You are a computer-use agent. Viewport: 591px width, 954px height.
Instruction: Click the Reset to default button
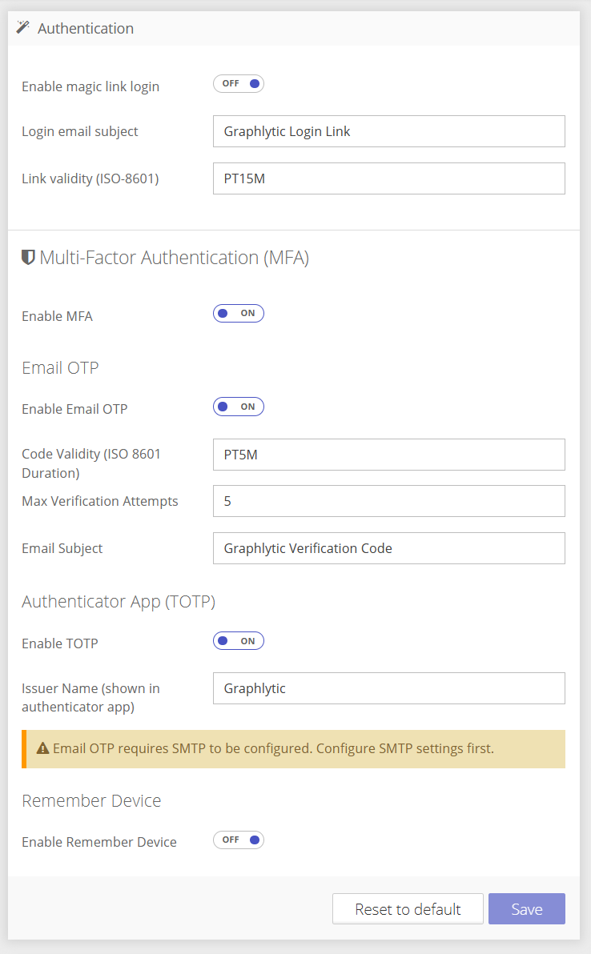(408, 909)
